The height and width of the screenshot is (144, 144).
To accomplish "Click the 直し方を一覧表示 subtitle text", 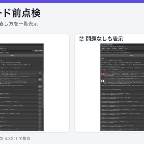I will point(19,24).
